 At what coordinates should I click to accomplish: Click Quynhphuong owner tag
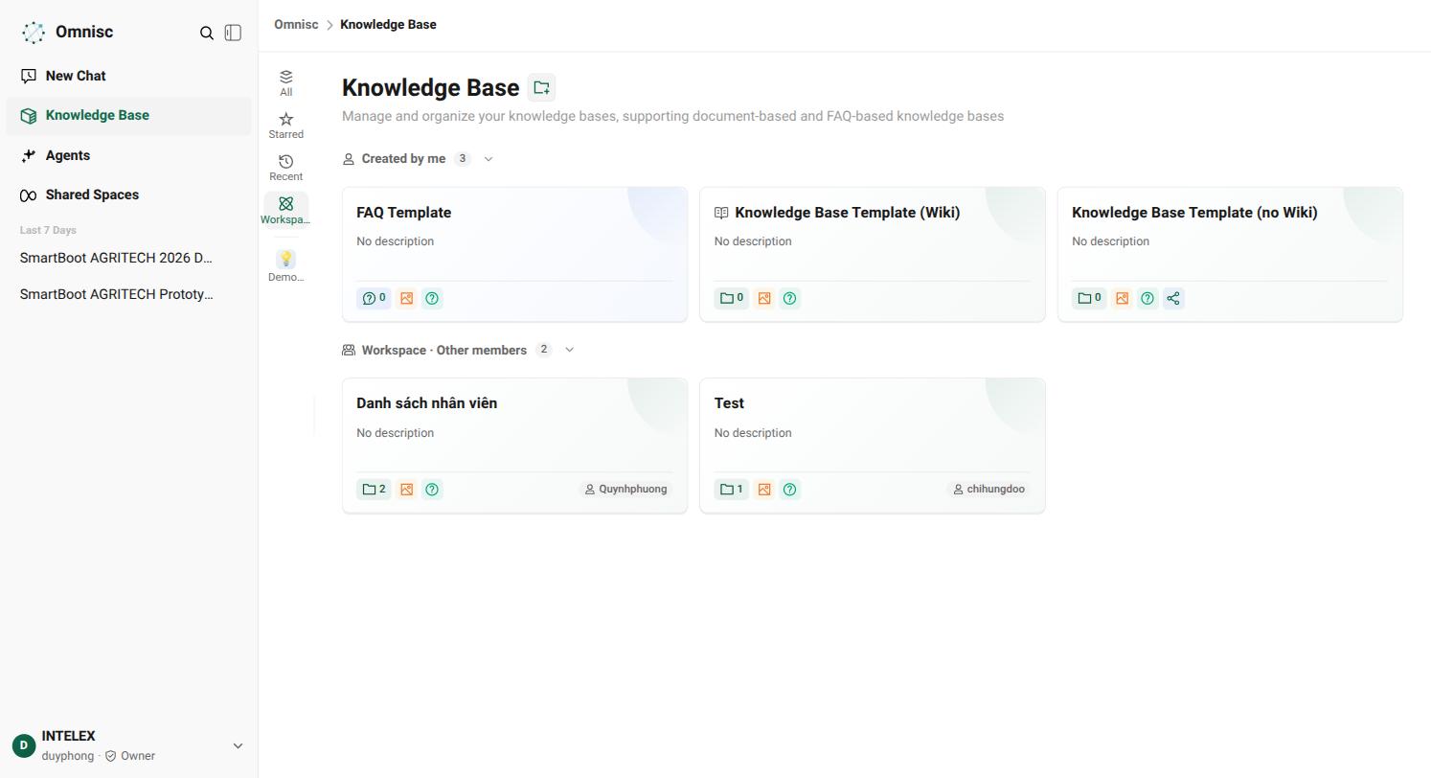point(625,489)
